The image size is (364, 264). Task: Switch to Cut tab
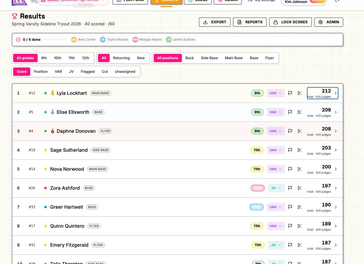coord(105,72)
